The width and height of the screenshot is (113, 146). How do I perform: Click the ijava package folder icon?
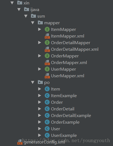(x=27, y=9)
